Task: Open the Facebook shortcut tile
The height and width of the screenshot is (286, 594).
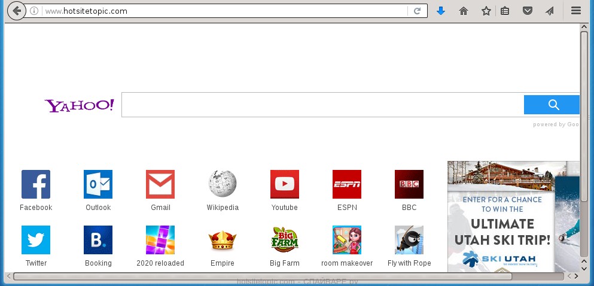Action: click(x=36, y=184)
